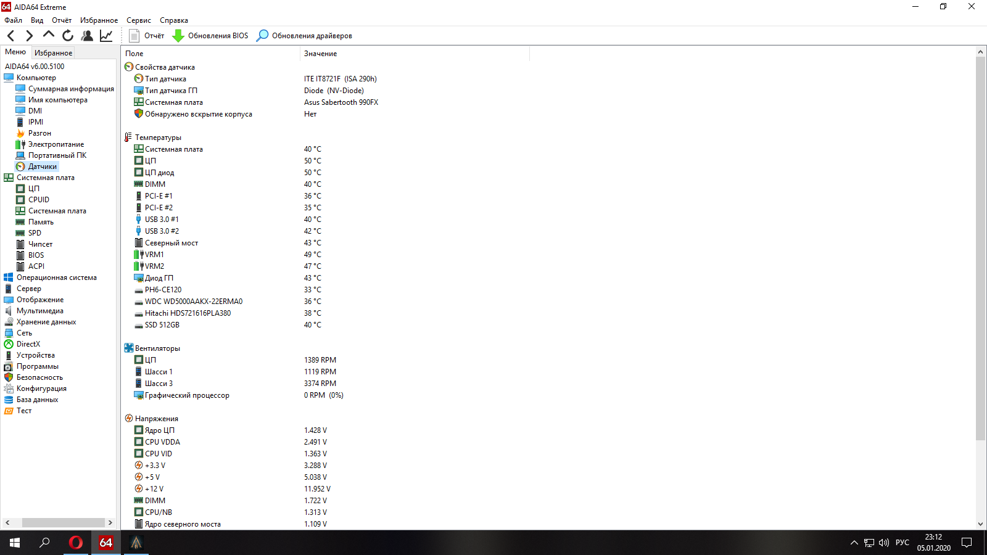The width and height of the screenshot is (987, 555).
Task: Select Безопасность tree item
Action: pyautogui.click(x=39, y=377)
